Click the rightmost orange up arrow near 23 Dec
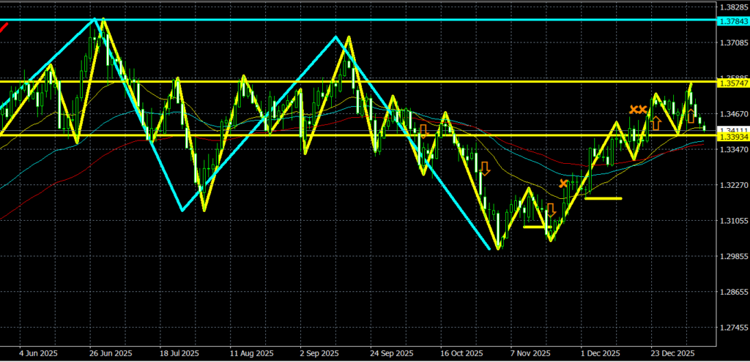Screen dimensions: 750x362 690,115
